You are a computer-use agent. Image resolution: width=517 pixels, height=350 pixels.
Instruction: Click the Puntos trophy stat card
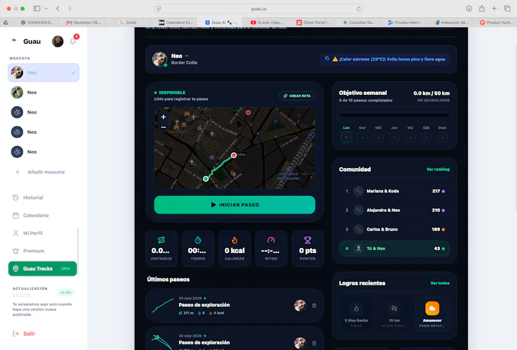pos(308,249)
